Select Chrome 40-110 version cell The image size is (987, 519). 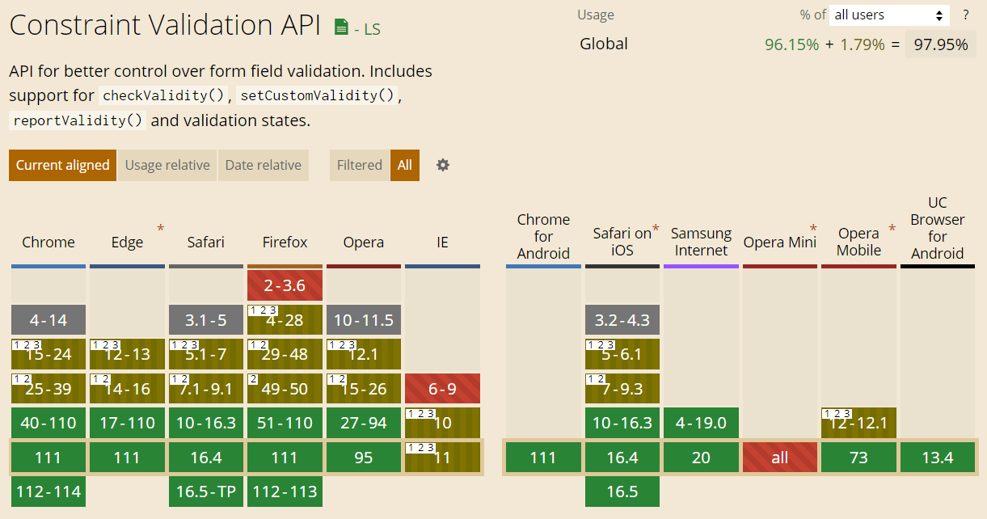pyautogui.click(x=49, y=423)
